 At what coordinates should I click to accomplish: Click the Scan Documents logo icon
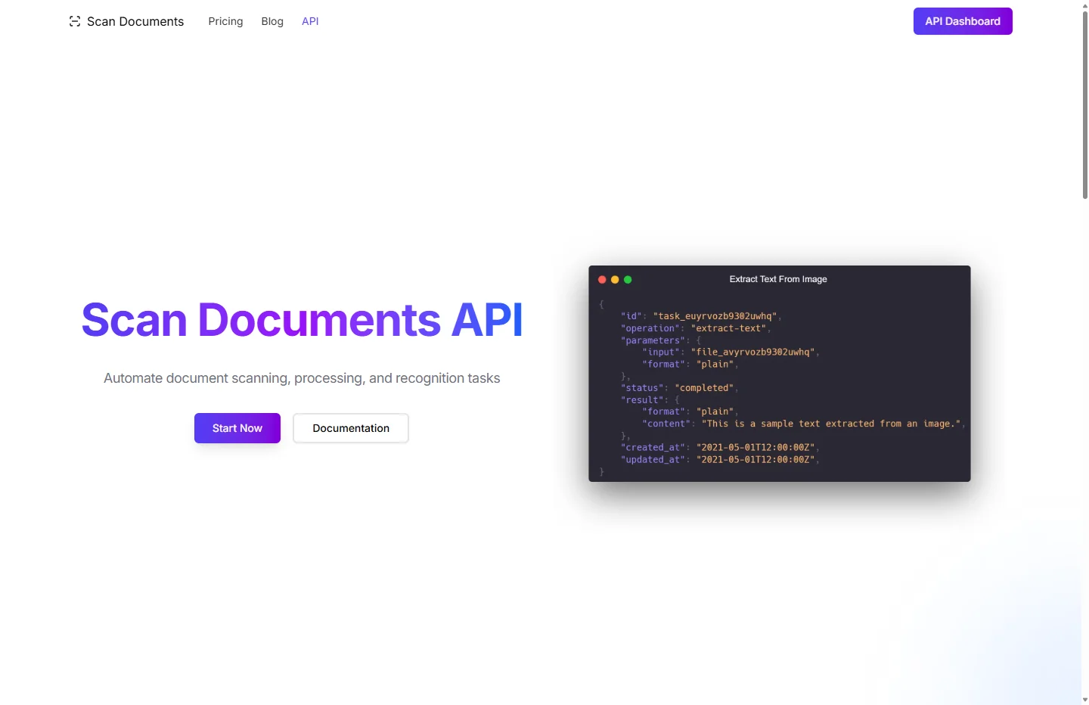pyautogui.click(x=74, y=21)
